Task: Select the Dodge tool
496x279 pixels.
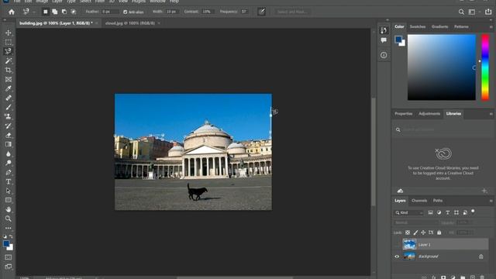Action: (x=9, y=163)
